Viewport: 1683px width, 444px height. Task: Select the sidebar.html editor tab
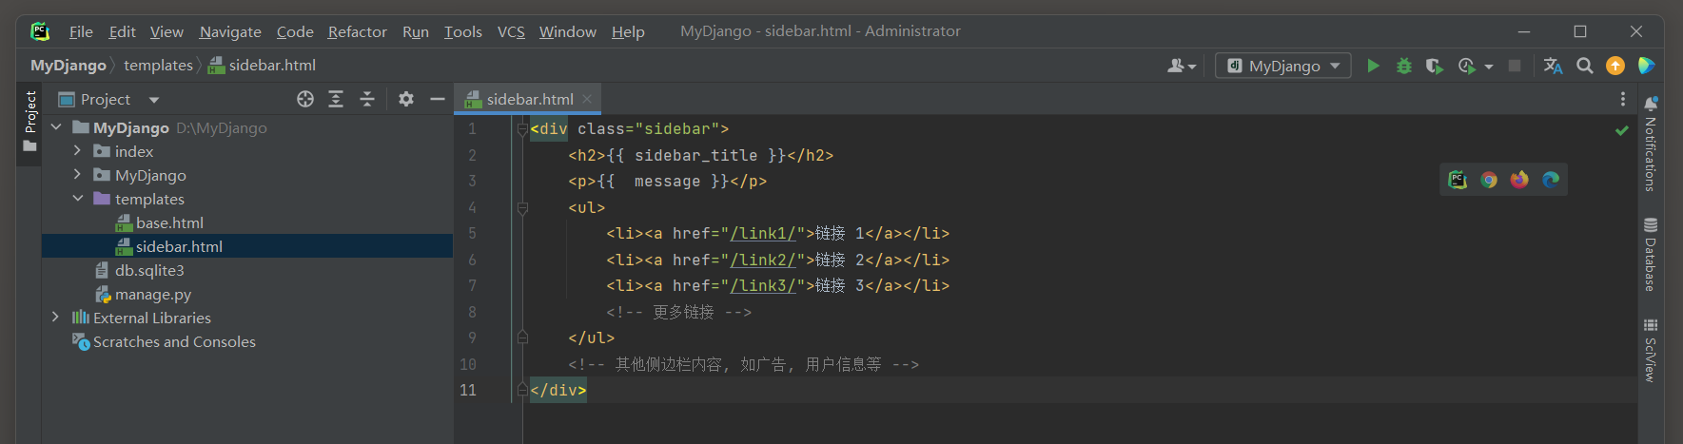(x=529, y=99)
